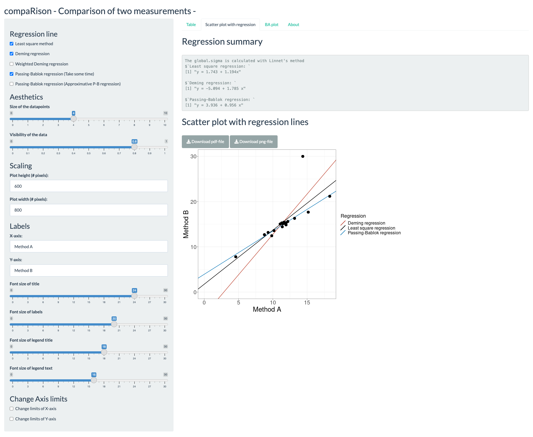Click Font size of legend text handle
The width and height of the screenshot is (533, 437).
click(x=94, y=380)
